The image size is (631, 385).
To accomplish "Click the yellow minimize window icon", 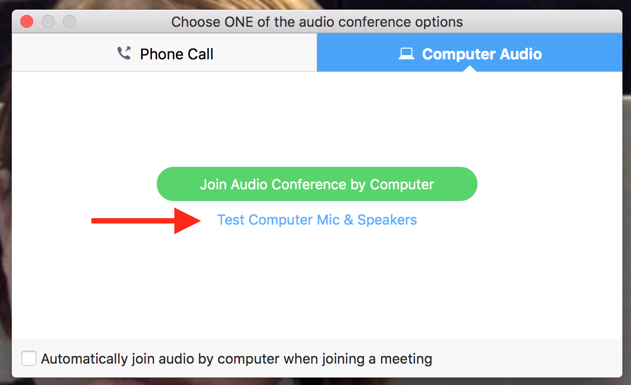I will coord(48,21).
